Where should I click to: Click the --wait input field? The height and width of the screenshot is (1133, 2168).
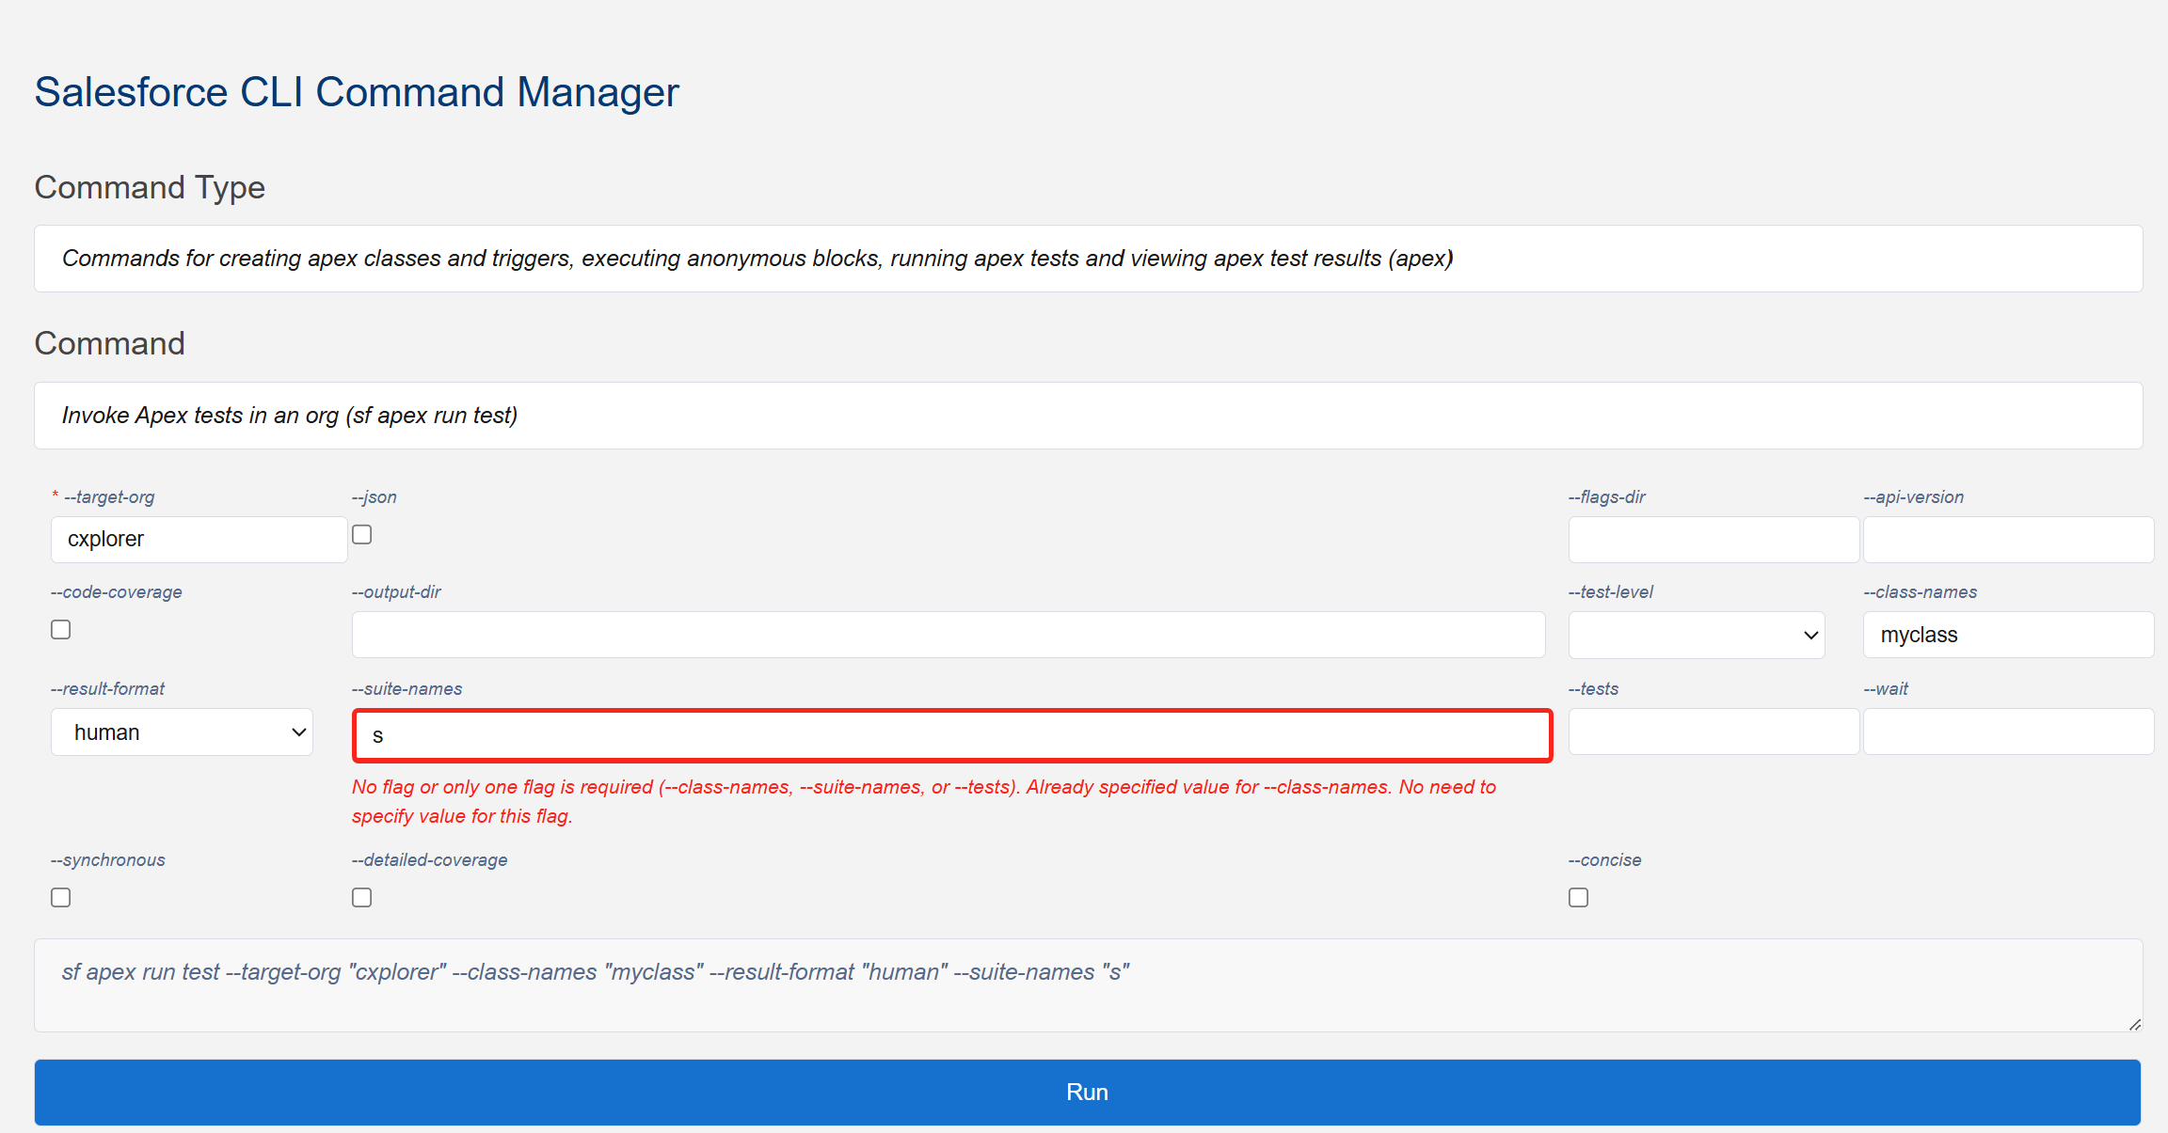pos(2008,732)
